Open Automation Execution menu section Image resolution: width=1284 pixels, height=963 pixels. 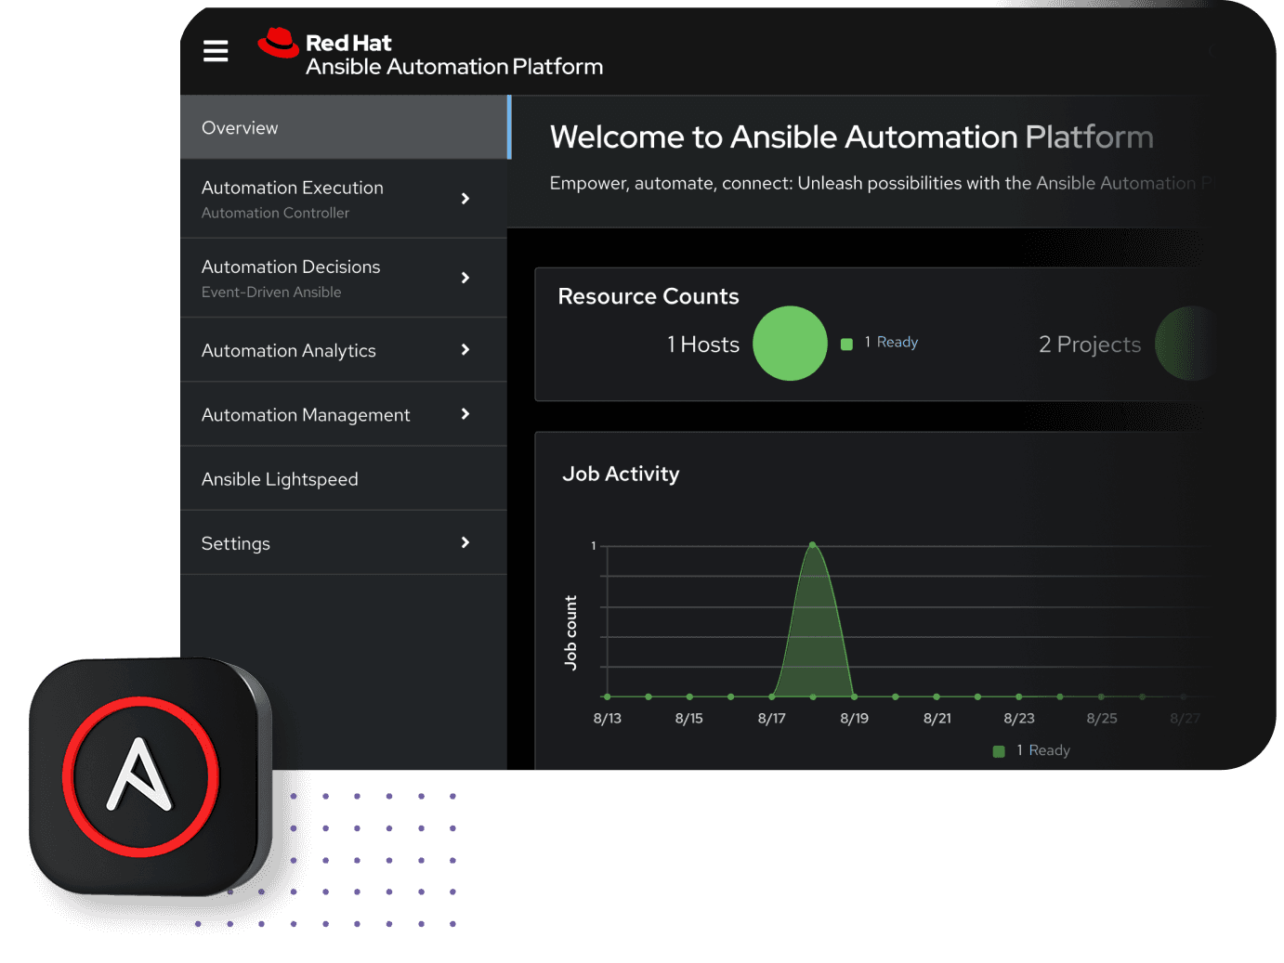[344, 199]
